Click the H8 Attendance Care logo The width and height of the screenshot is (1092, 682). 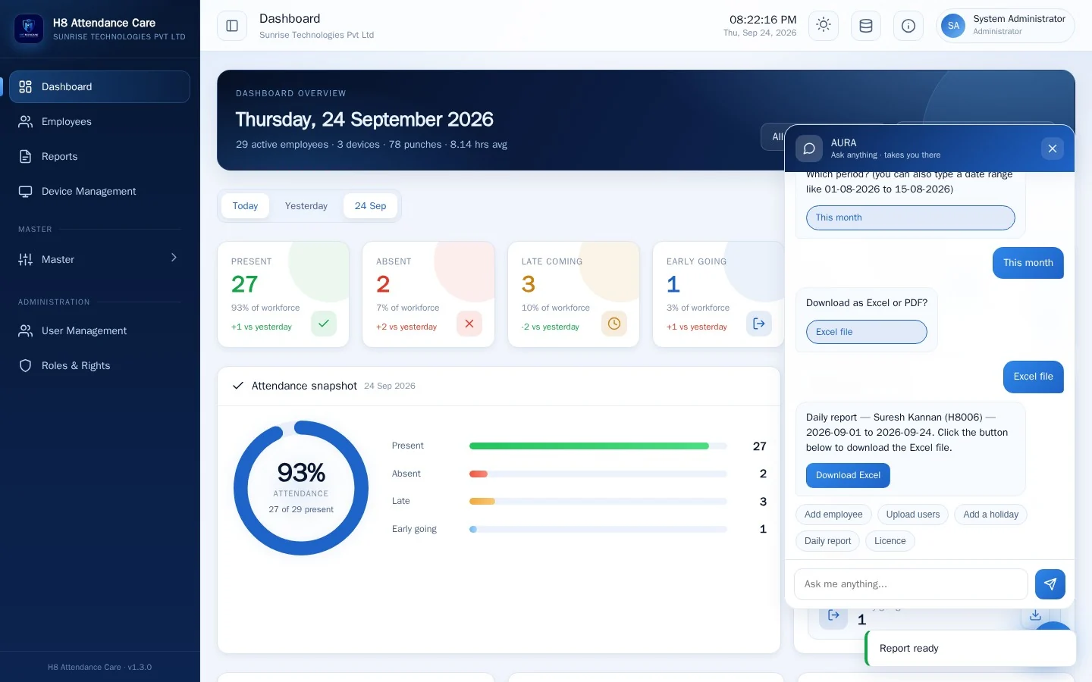[29, 29]
